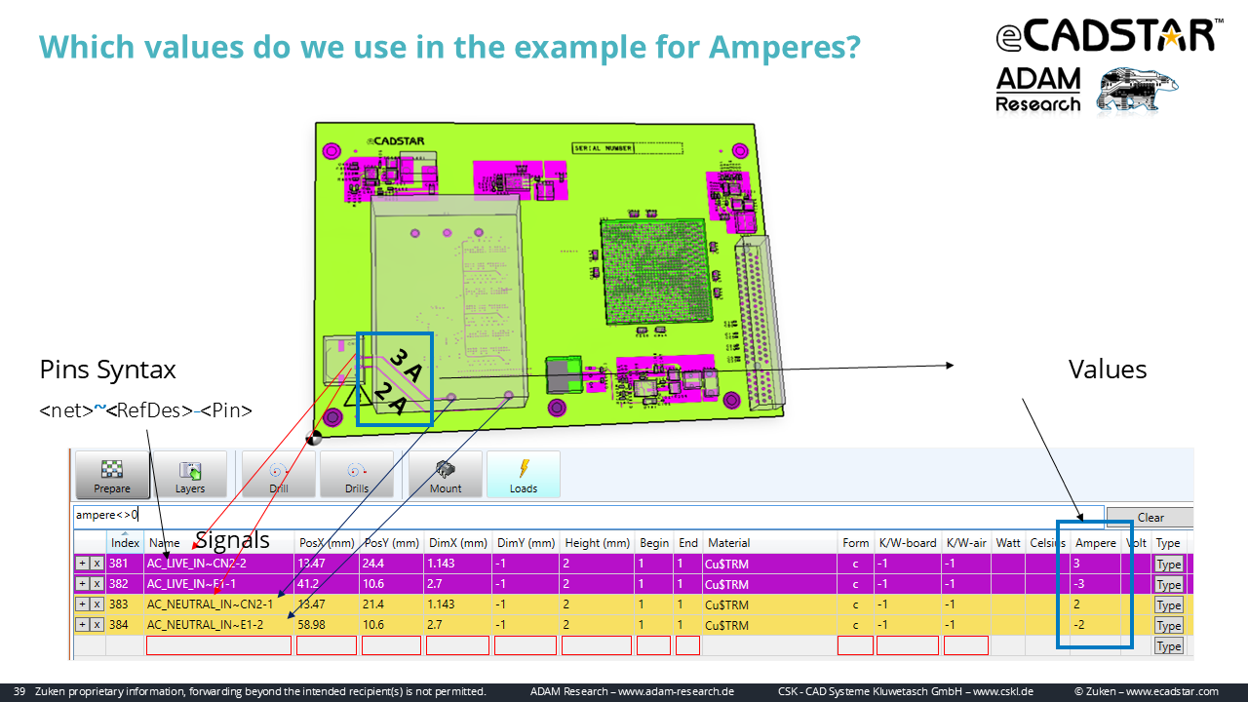The image size is (1248, 702).
Task: Focus the empty PosX field in the new row
Action: 327,645
